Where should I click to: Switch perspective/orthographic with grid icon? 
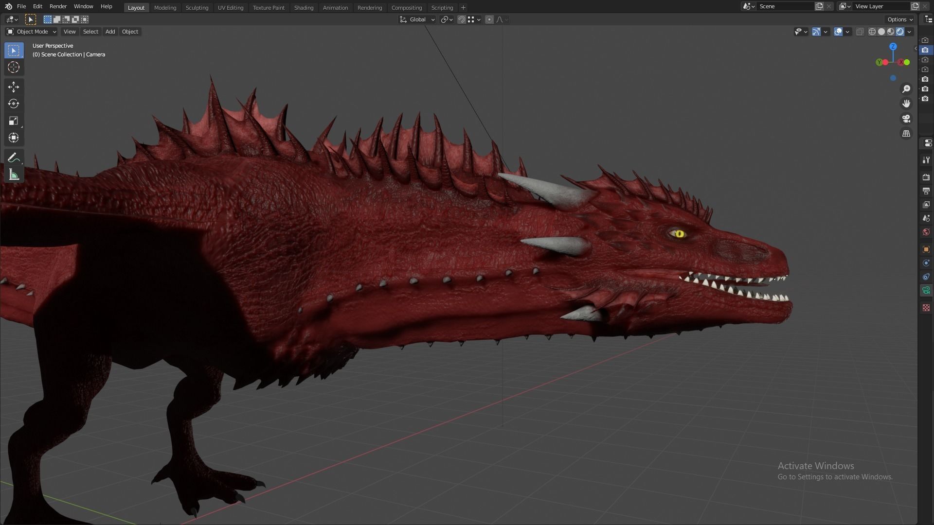point(906,133)
